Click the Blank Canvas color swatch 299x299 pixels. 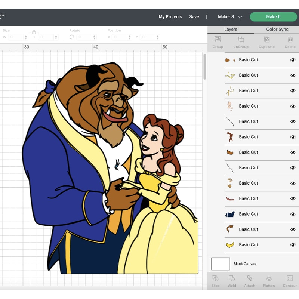click(220, 263)
